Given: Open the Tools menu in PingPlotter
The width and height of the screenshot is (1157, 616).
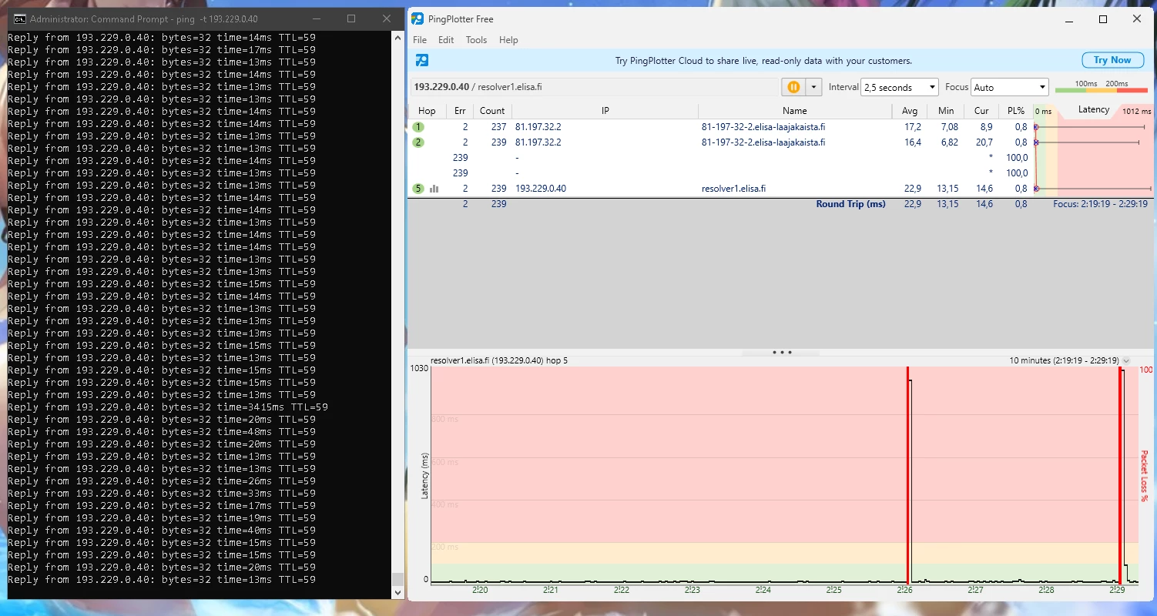Looking at the screenshot, I should click(x=476, y=40).
